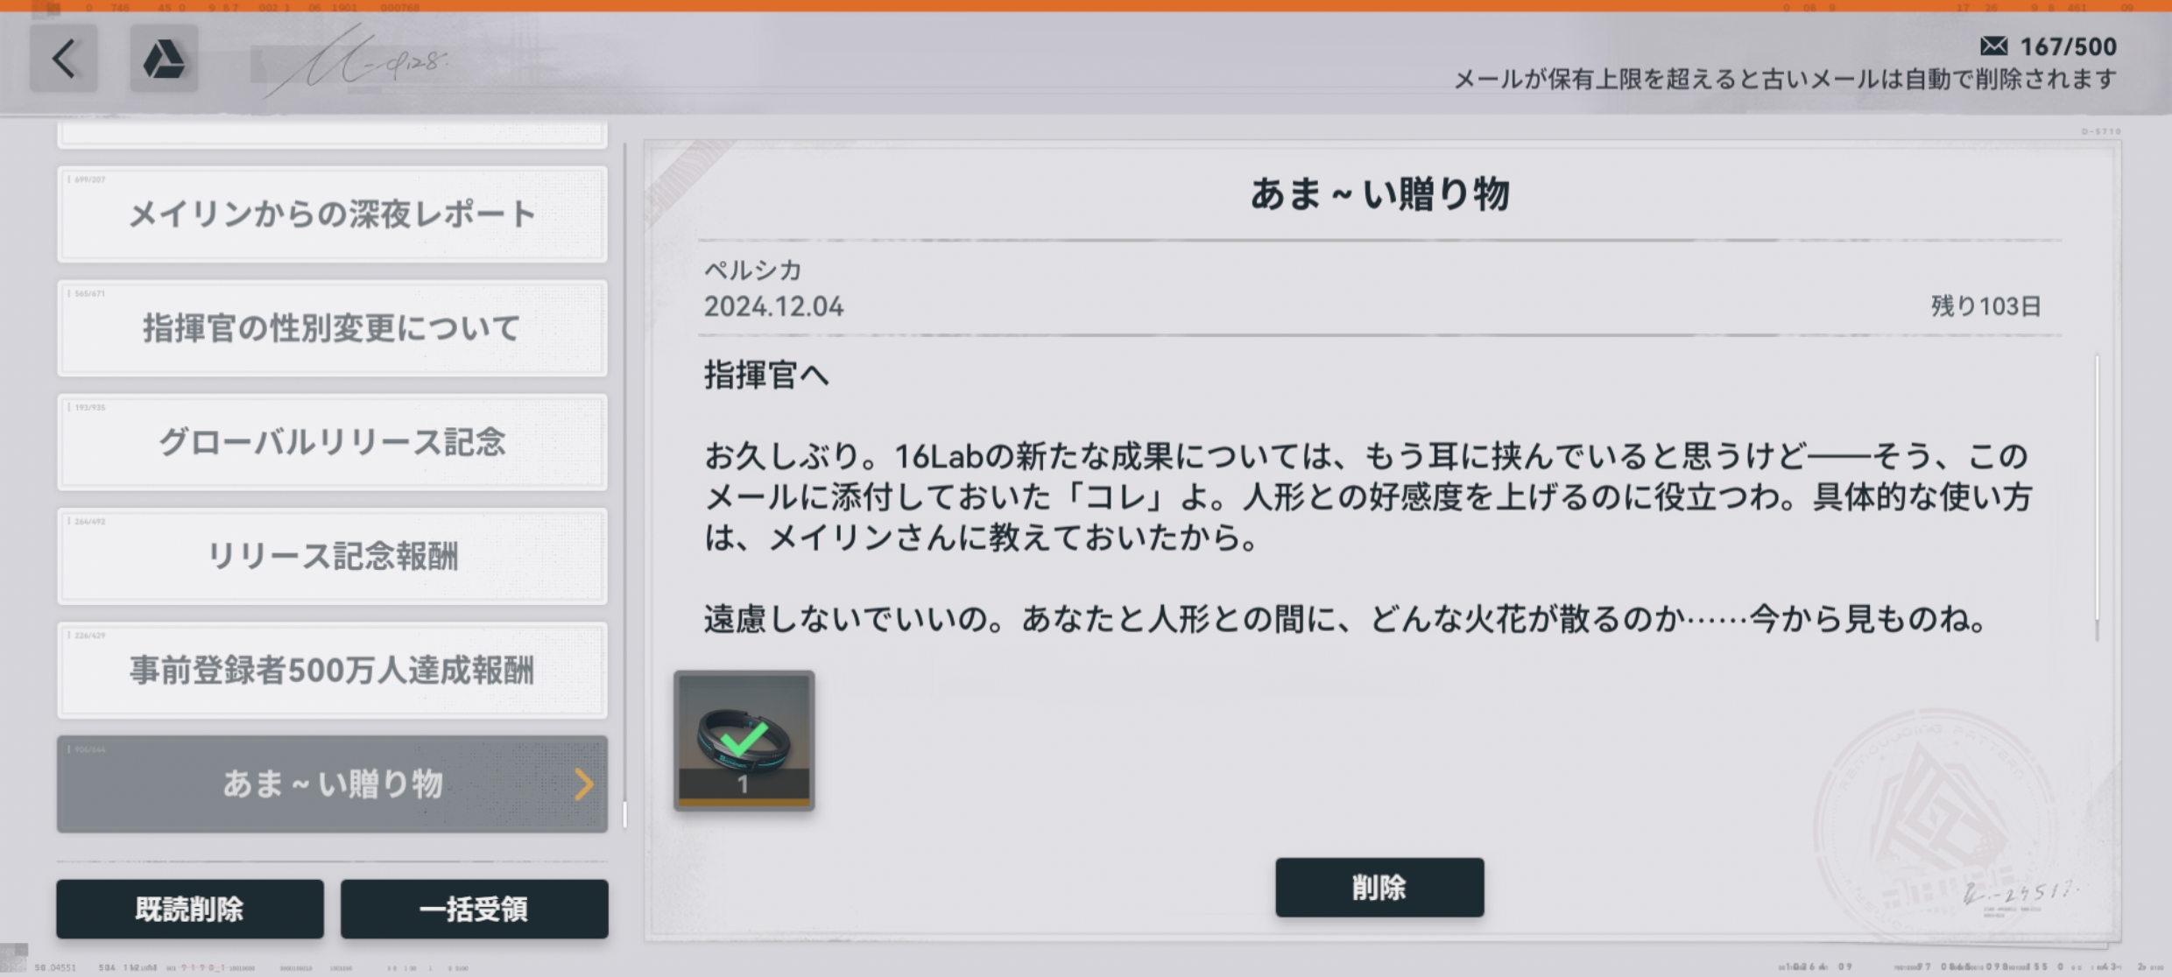Click the partially hidden top mail entry
Viewport: 2172px width, 977px height.
(332, 135)
